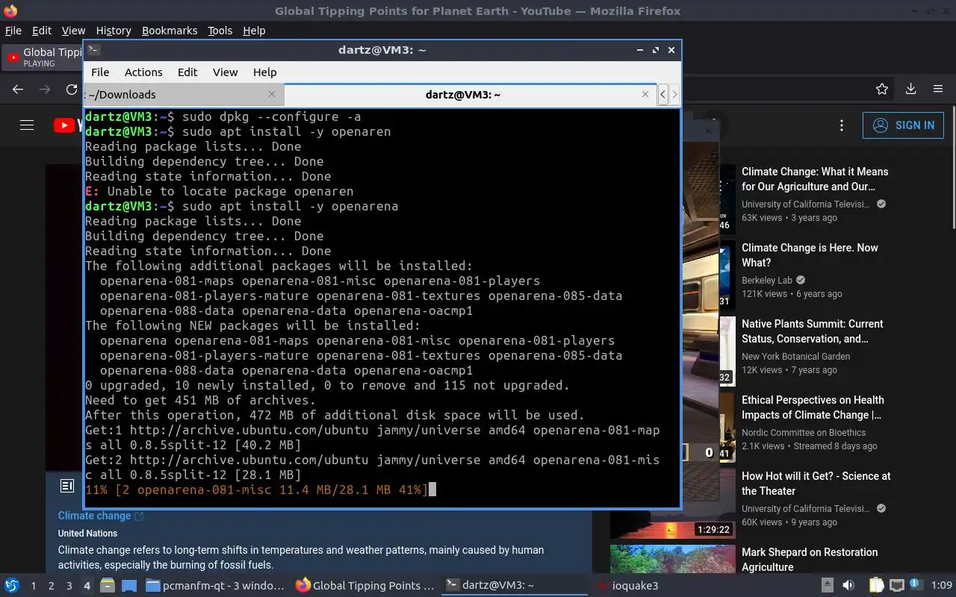Close the dartz@VM3 terminal tab

tap(645, 94)
